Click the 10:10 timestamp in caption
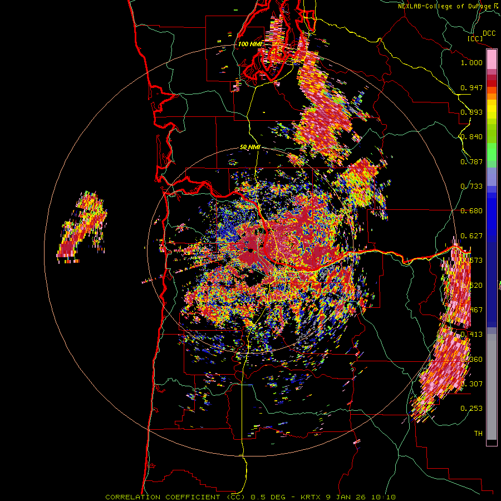This screenshot has width=501, height=501. pyautogui.click(x=384, y=497)
